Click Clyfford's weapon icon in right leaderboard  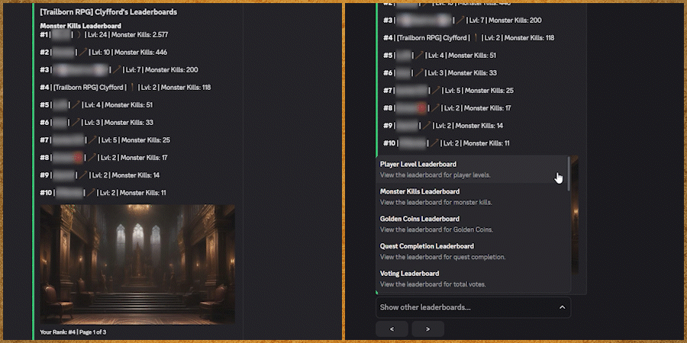[476, 38]
